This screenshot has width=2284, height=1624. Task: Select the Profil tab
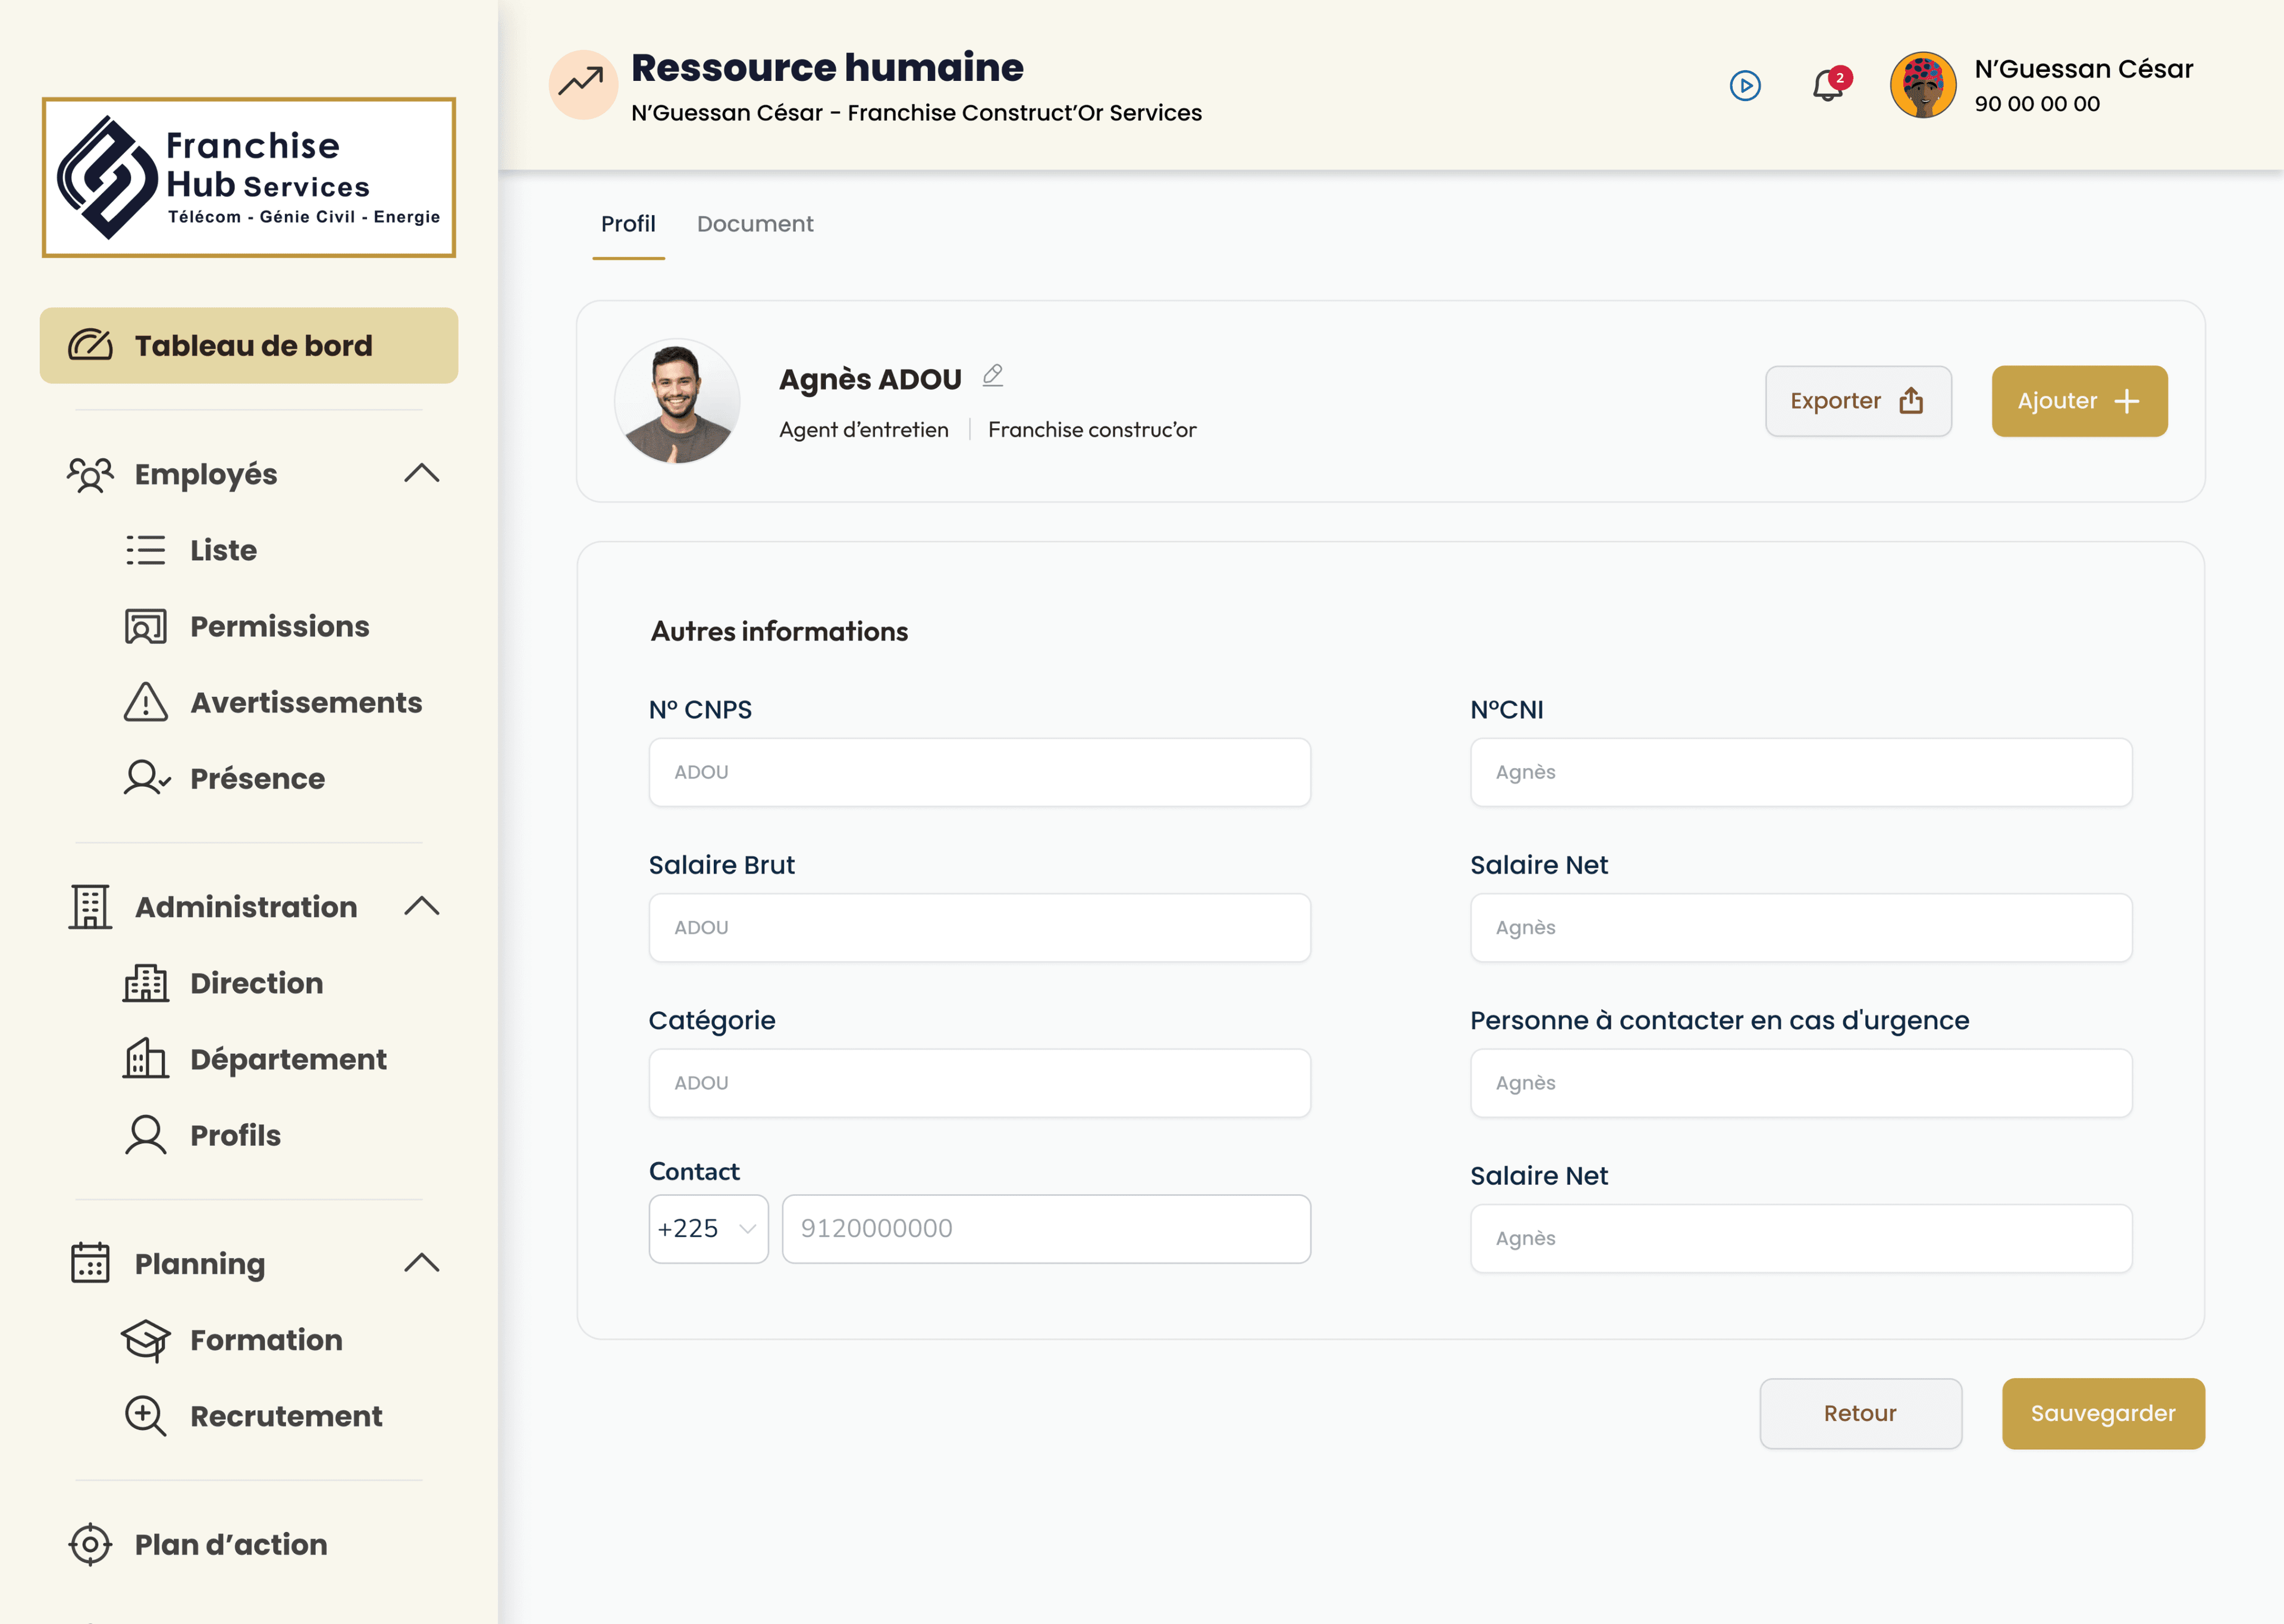(628, 224)
